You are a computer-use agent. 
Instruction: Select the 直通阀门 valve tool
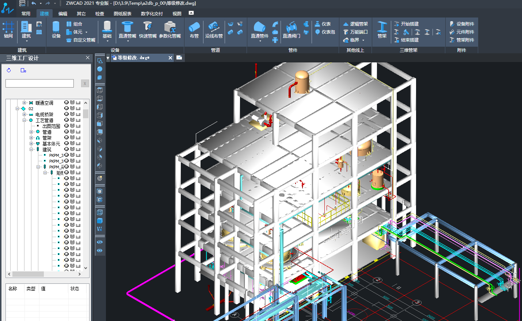pos(291,29)
